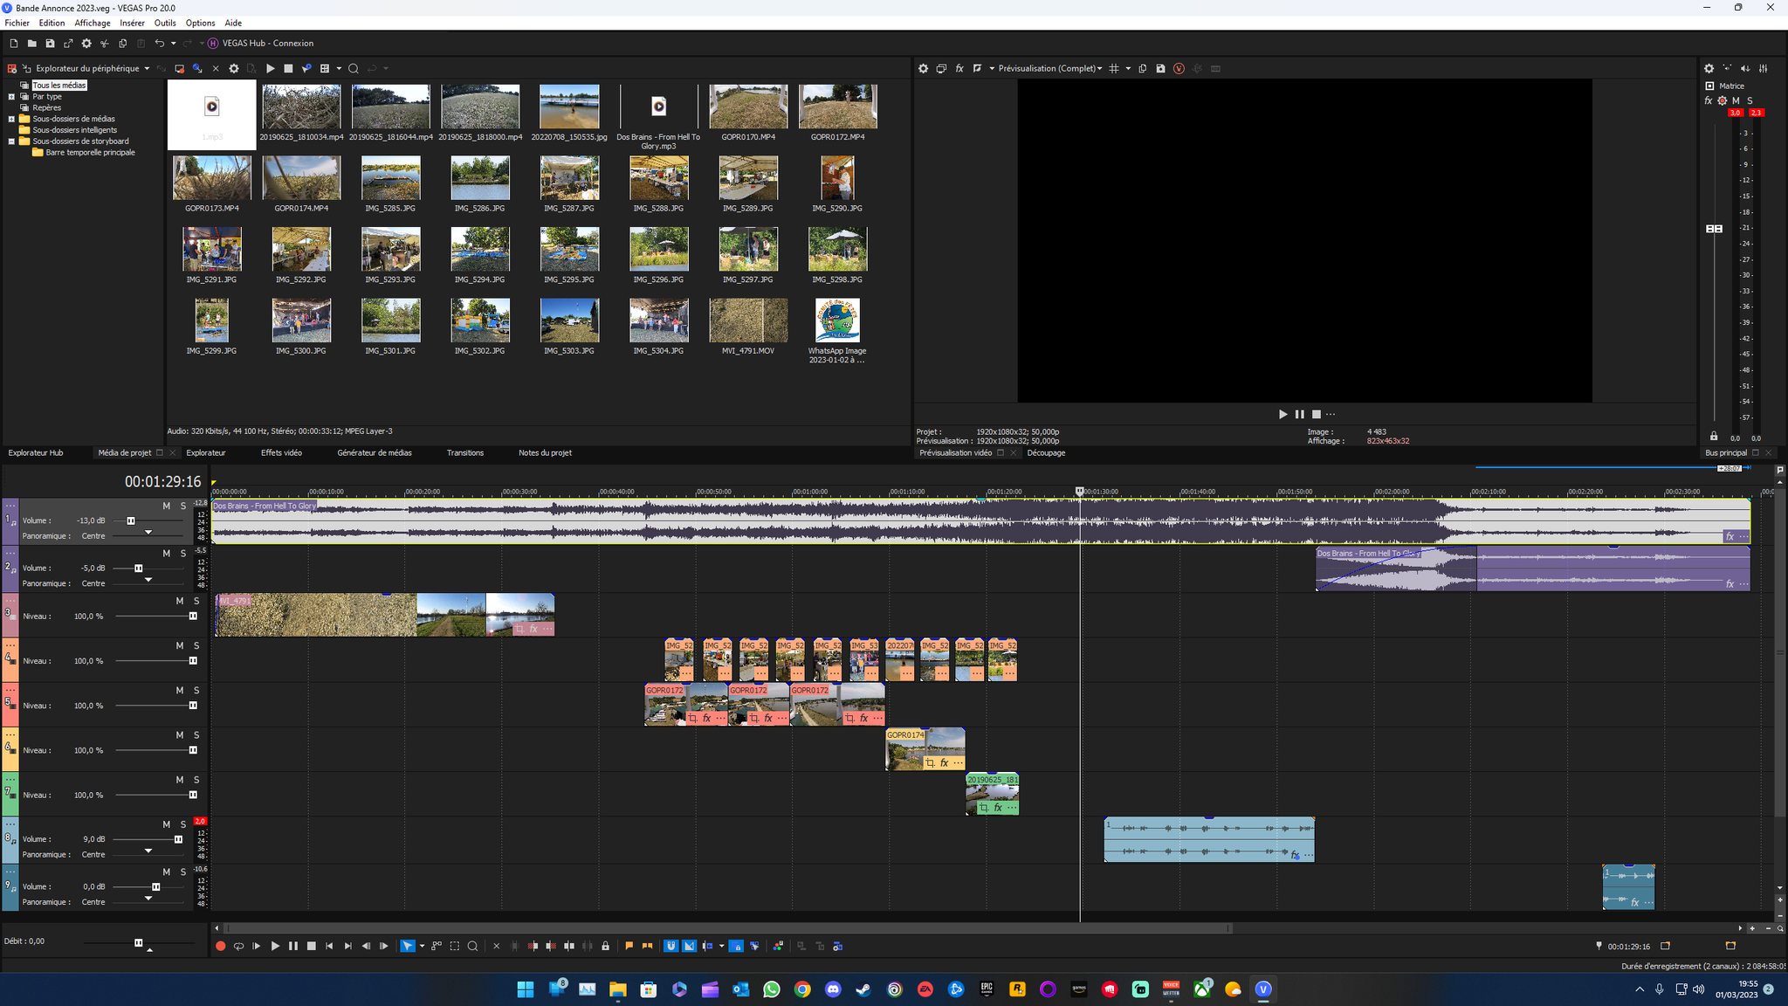Viewport: 1788px width, 1006px height.
Task: Insert a marker with the orange flag icon
Action: [x=629, y=946]
